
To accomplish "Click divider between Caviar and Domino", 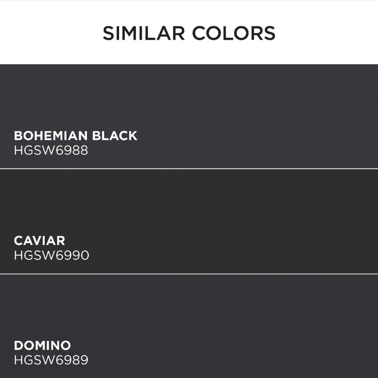I will coord(189,274).
